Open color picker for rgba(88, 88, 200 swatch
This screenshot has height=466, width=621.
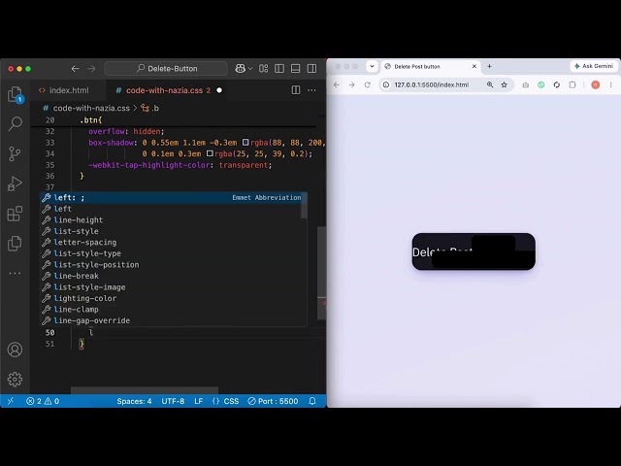(245, 143)
